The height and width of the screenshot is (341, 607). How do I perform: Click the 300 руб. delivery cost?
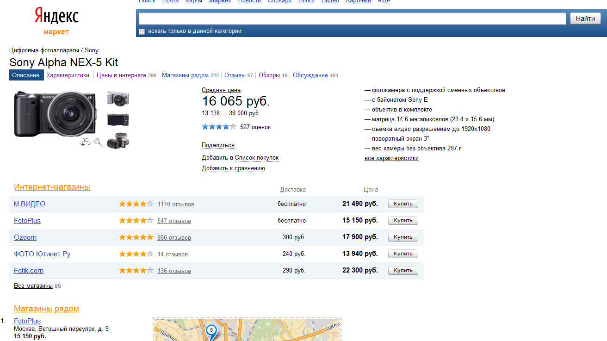(294, 237)
